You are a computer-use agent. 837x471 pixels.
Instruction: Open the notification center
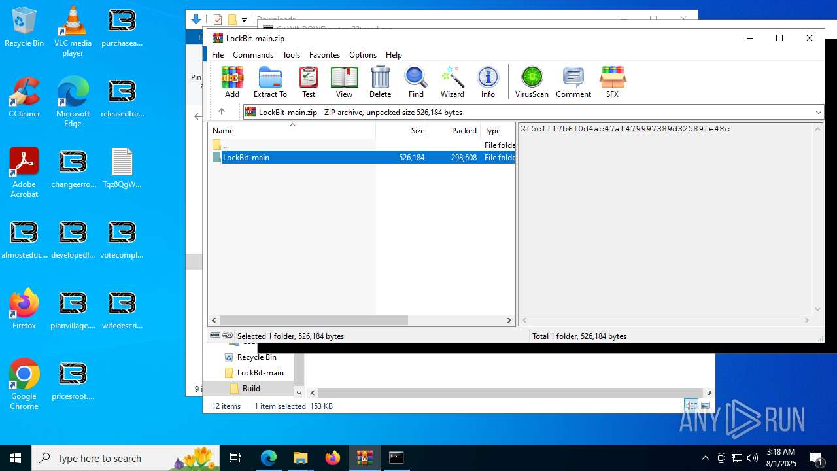(816, 458)
